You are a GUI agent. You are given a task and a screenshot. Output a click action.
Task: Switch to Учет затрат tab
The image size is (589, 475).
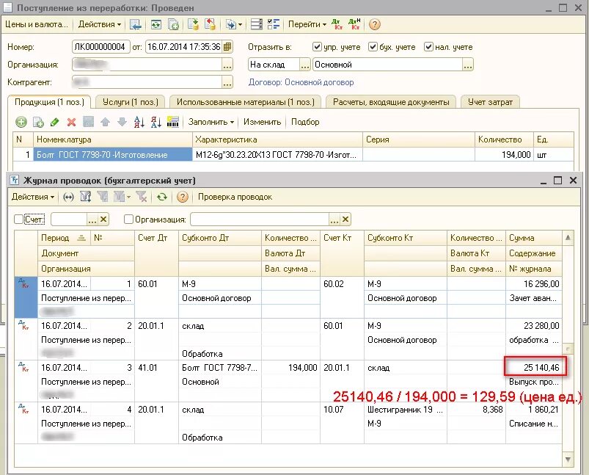coord(490,102)
